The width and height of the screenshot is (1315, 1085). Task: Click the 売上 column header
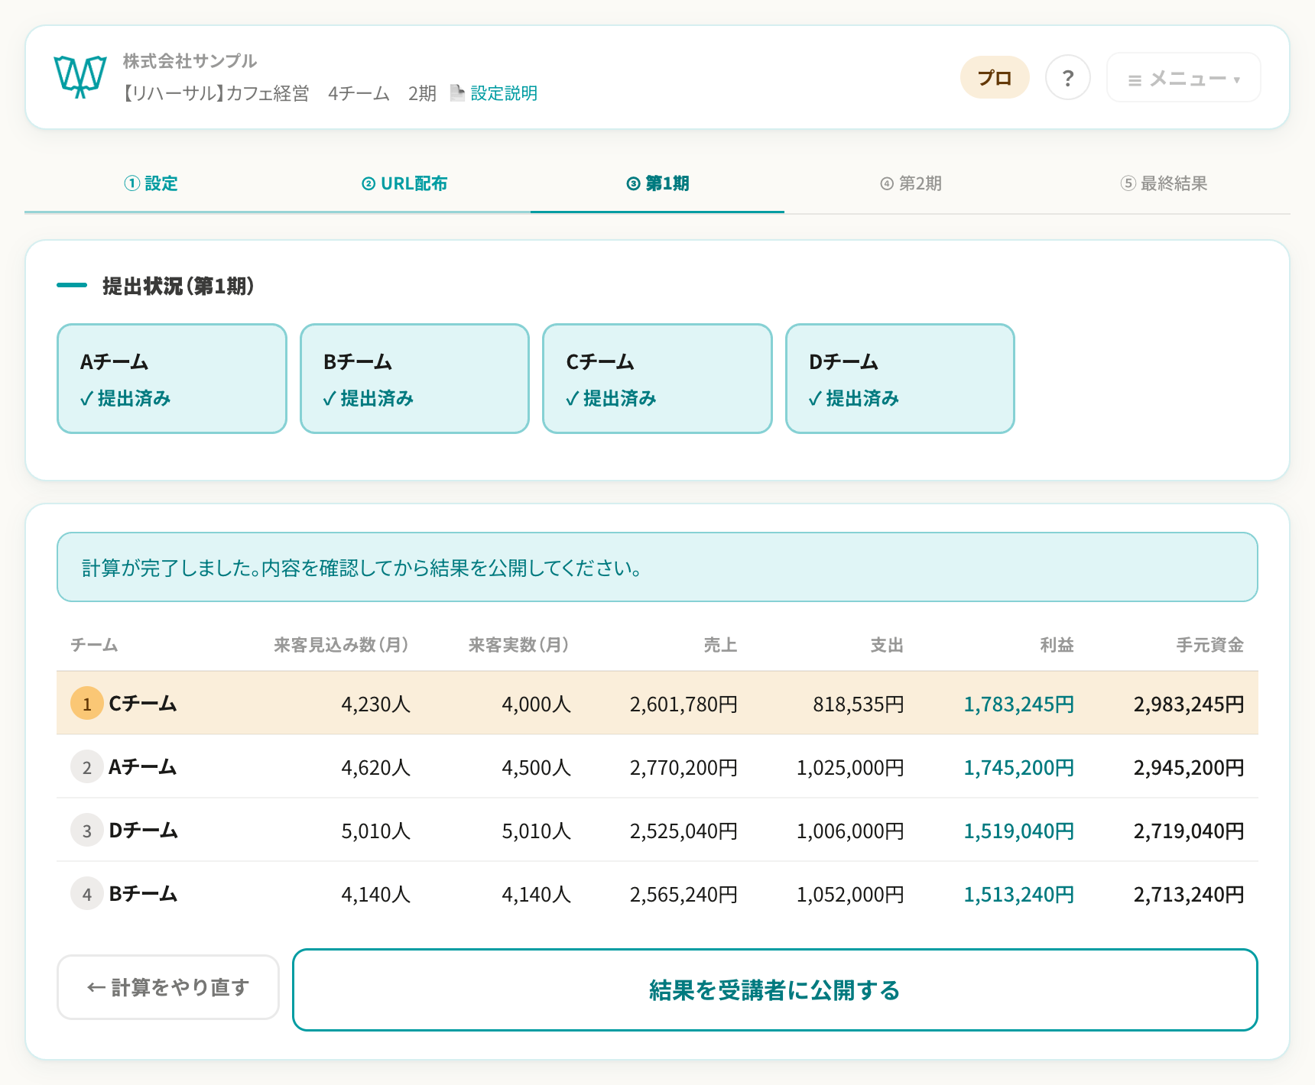(721, 645)
